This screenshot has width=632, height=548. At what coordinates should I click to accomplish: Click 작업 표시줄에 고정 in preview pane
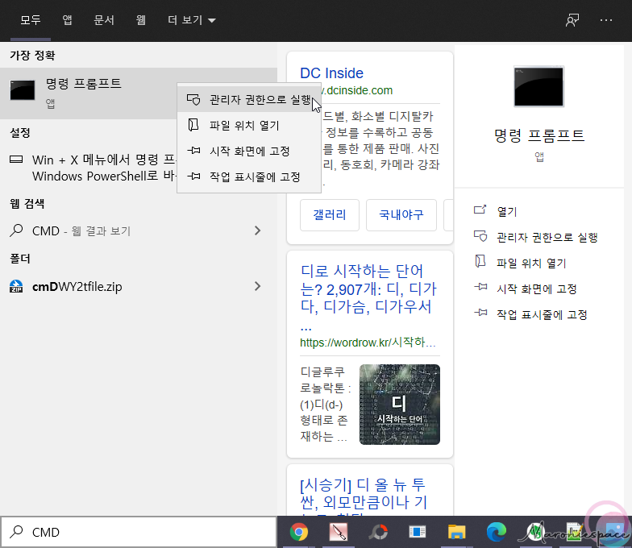[542, 314]
